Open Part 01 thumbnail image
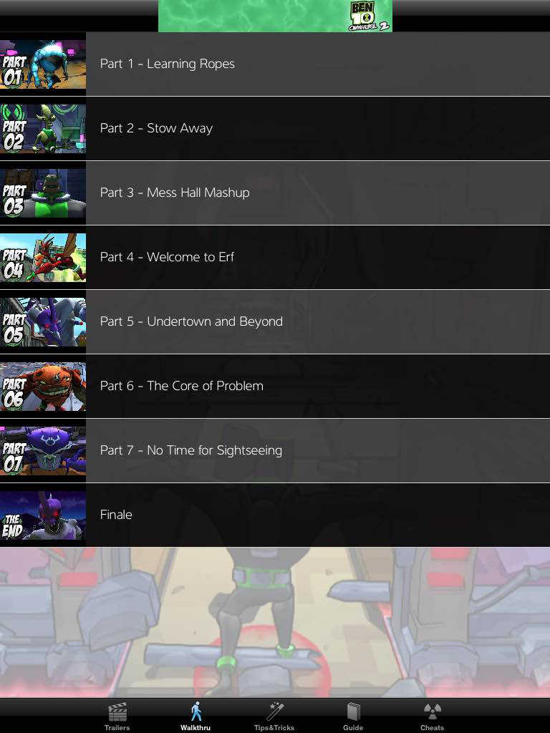This screenshot has width=550, height=733. [x=43, y=64]
